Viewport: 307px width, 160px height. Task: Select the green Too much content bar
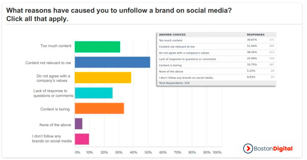pos(97,47)
